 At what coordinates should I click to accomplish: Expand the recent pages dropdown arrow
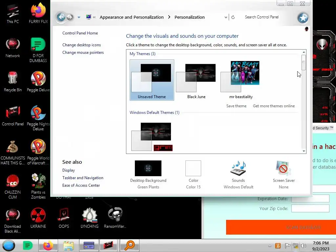coord(79,17)
